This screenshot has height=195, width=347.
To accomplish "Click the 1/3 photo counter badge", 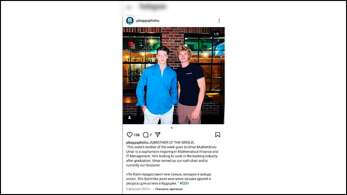I will (216, 34).
